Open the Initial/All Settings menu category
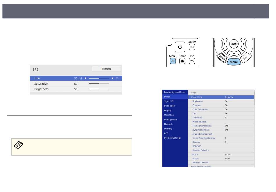Viewport: 276px width, 192px height. tap(175, 138)
